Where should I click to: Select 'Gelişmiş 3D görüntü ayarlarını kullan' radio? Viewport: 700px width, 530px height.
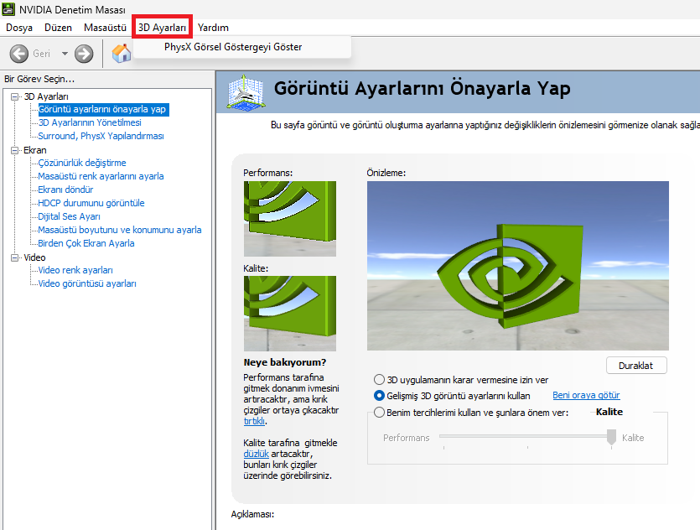(379, 396)
